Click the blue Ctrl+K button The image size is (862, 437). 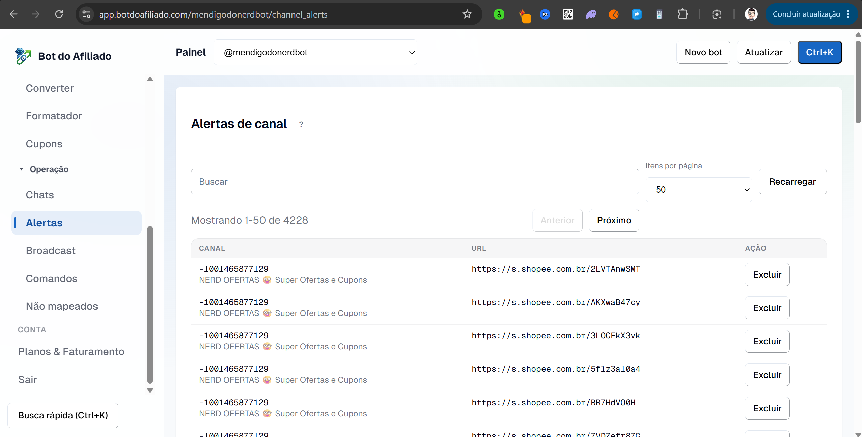point(819,52)
